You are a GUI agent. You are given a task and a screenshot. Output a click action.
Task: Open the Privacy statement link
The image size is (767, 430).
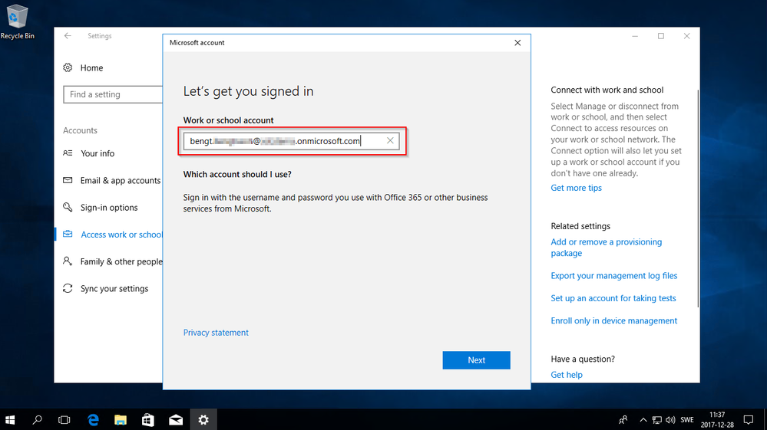(x=216, y=333)
